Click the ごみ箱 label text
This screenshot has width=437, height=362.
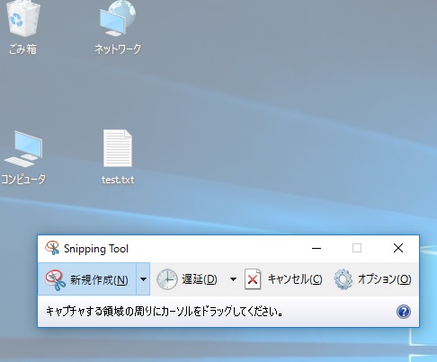(22, 49)
